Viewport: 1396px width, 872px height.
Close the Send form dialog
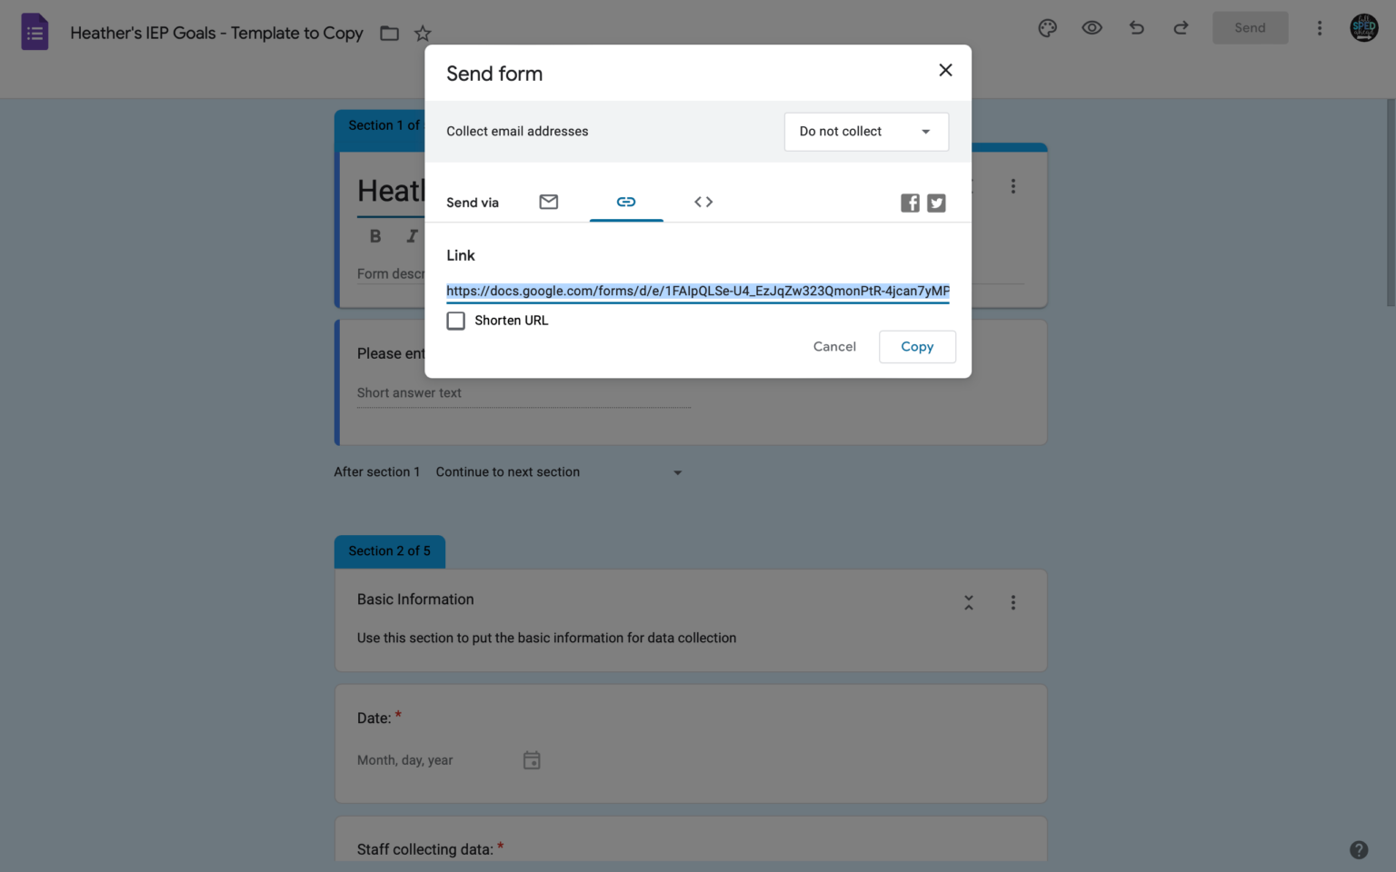[945, 70]
